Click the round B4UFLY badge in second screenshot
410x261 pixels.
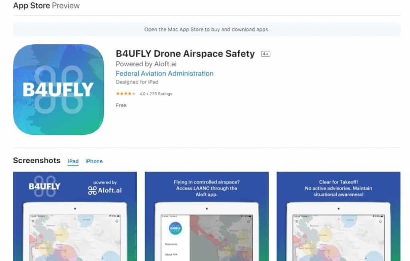tap(175, 228)
